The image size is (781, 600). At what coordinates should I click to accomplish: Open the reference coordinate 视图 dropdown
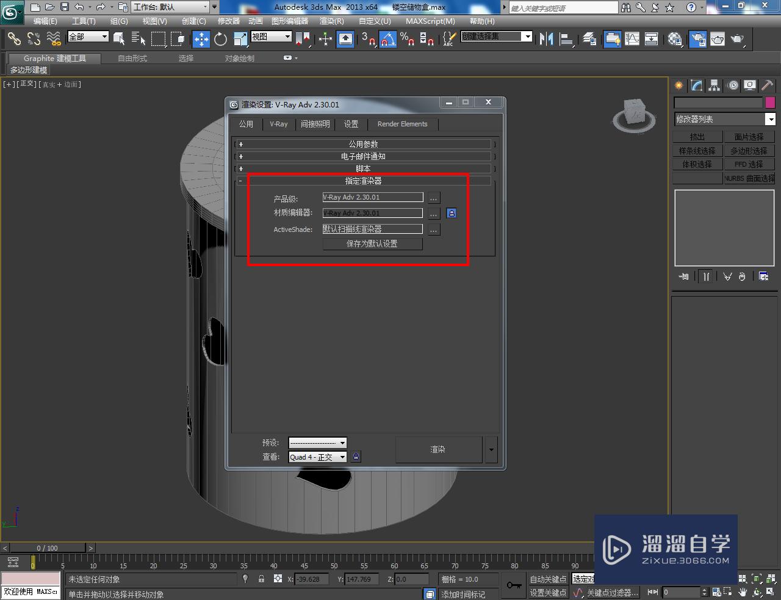272,37
